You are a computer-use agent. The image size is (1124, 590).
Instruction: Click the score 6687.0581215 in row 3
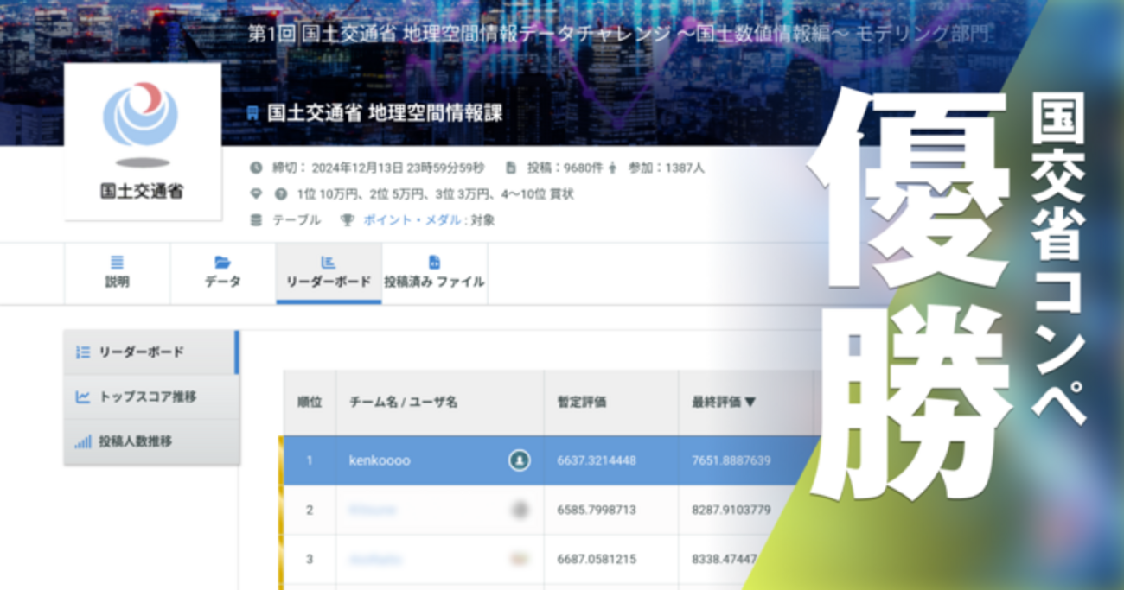pos(597,560)
